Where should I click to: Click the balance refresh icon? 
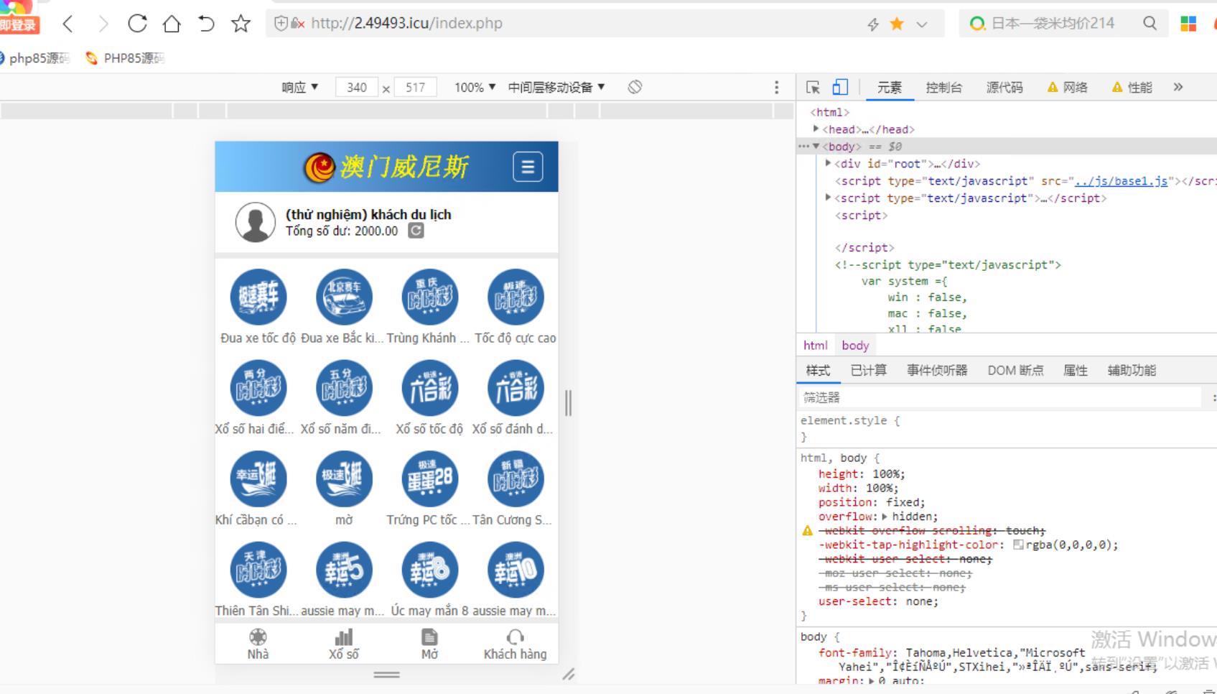[x=416, y=231]
